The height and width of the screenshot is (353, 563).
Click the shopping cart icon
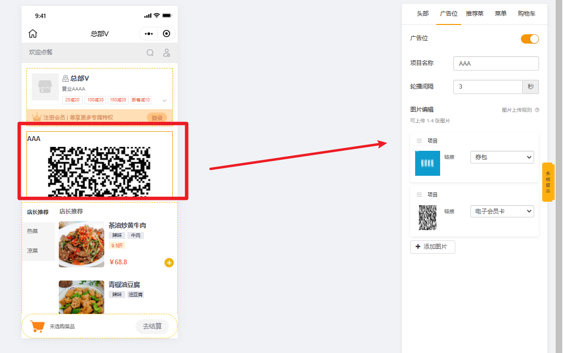[37, 327]
